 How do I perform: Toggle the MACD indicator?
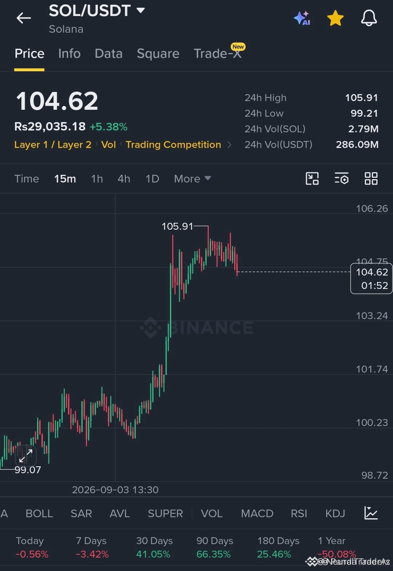coord(257,513)
